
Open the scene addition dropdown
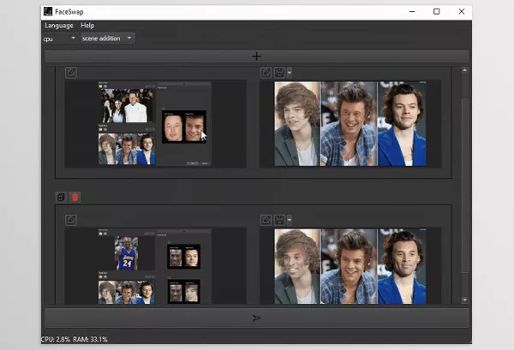[x=108, y=39]
